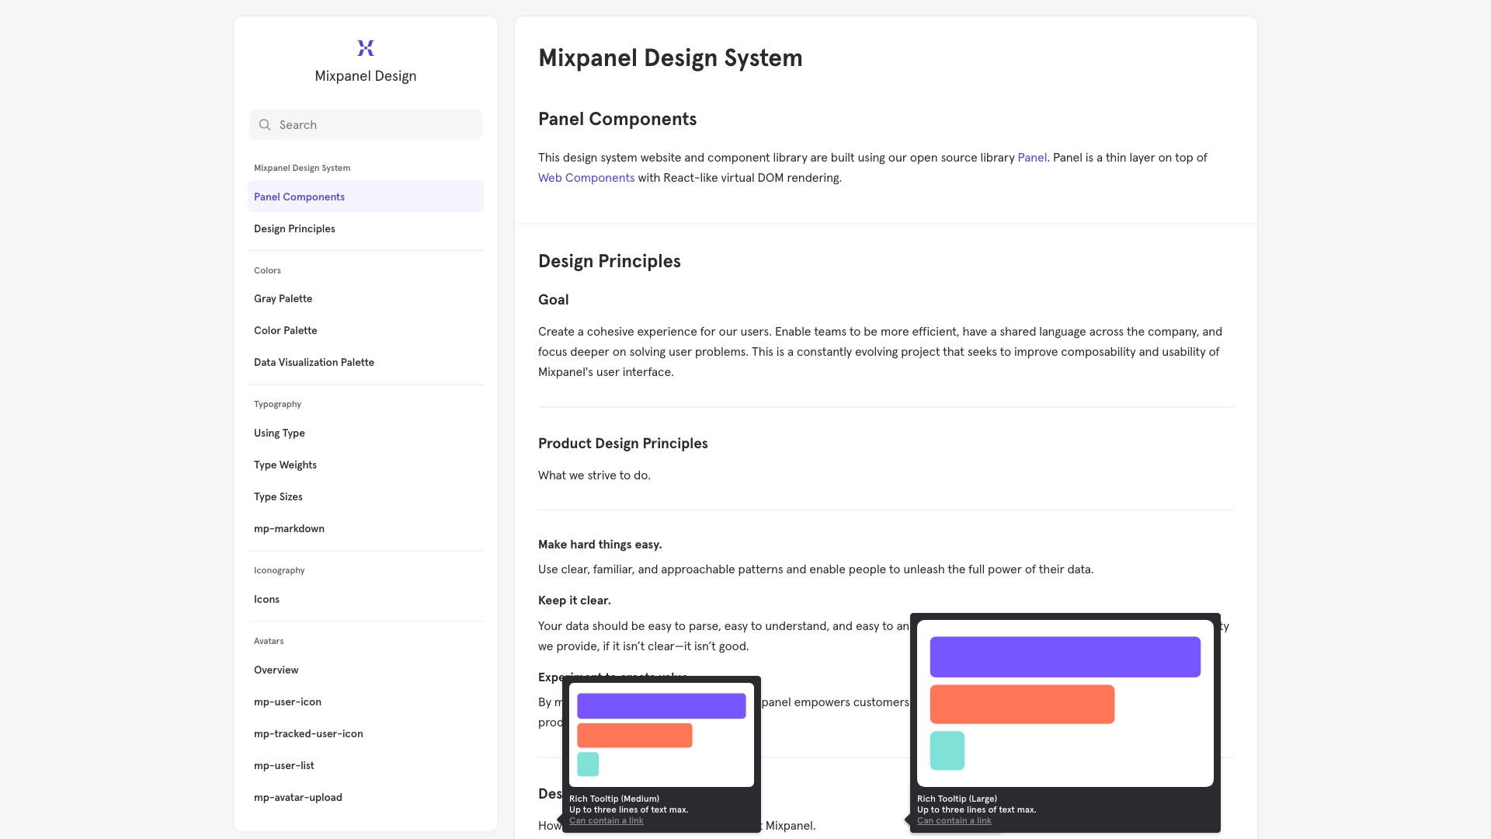Click the Panel hyperlink in the description
This screenshot has width=1491, height=839.
(x=1032, y=157)
